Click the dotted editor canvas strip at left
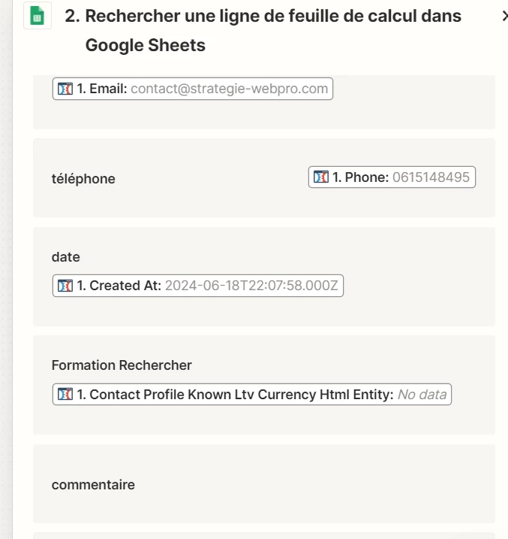This screenshot has height=539, width=508. tap(6, 269)
